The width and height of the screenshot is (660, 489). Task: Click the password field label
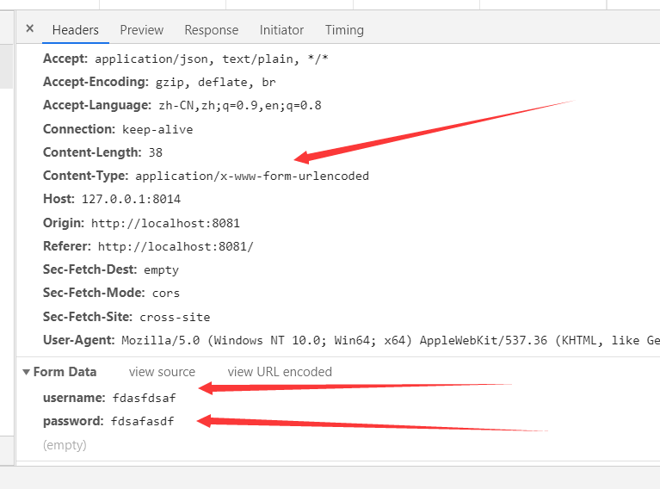(x=73, y=421)
